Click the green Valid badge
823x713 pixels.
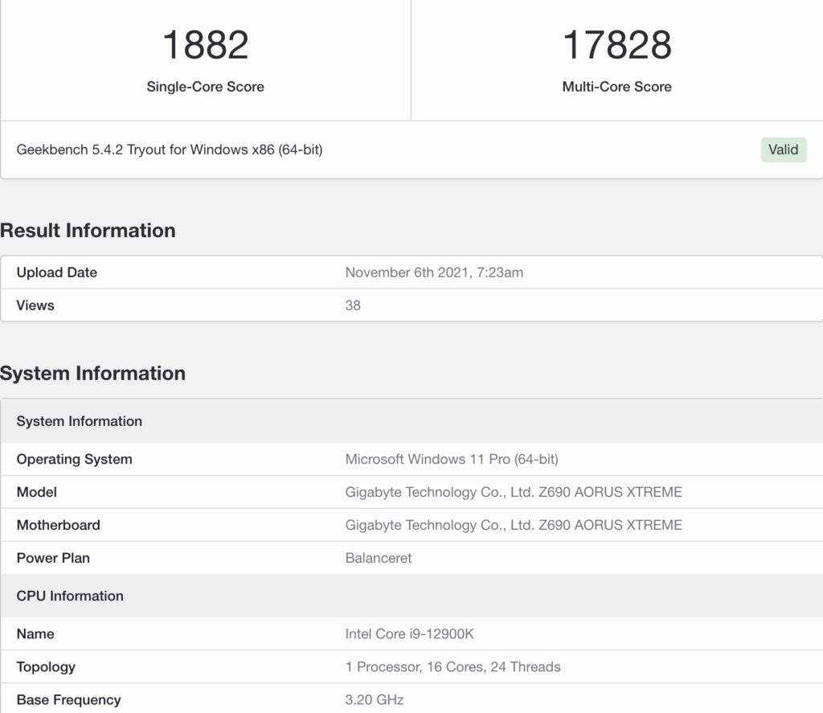(783, 150)
